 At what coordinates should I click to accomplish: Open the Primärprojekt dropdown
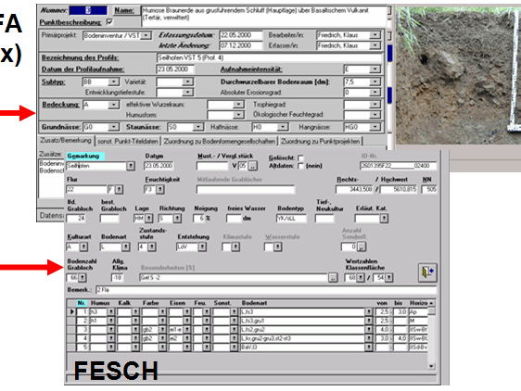click(146, 35)
